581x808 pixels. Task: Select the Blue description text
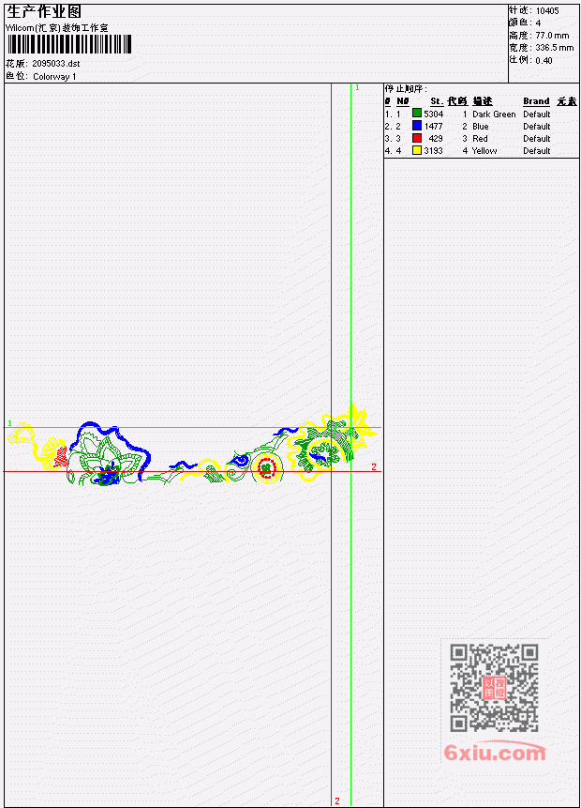(481, 127)
